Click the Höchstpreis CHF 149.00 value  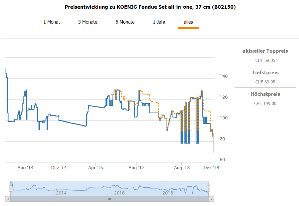pyautogui.click(x=265, y=104)
